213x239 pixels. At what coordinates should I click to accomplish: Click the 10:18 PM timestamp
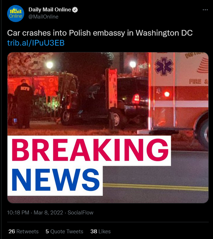[18, 213]
